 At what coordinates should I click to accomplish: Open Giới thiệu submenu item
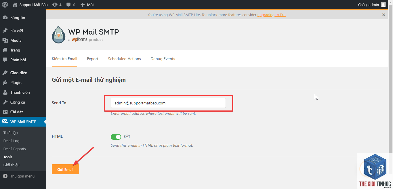[11, 165]
